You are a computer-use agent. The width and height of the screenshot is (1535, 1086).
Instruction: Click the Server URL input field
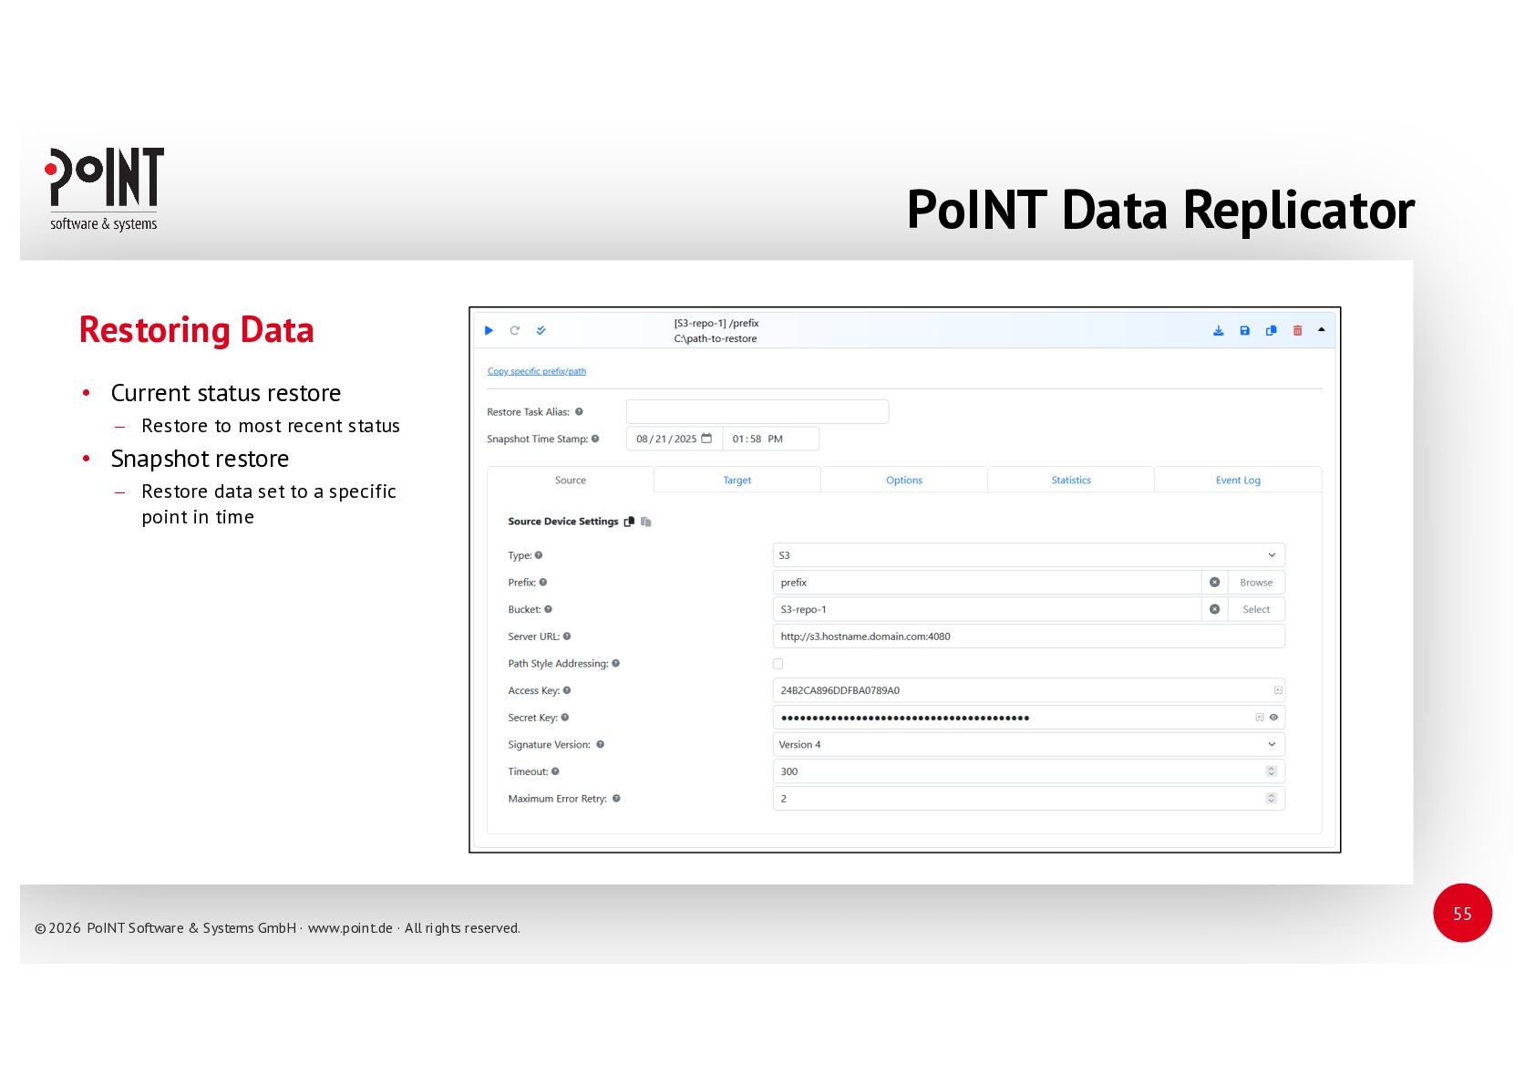(x=1029, y=636)
